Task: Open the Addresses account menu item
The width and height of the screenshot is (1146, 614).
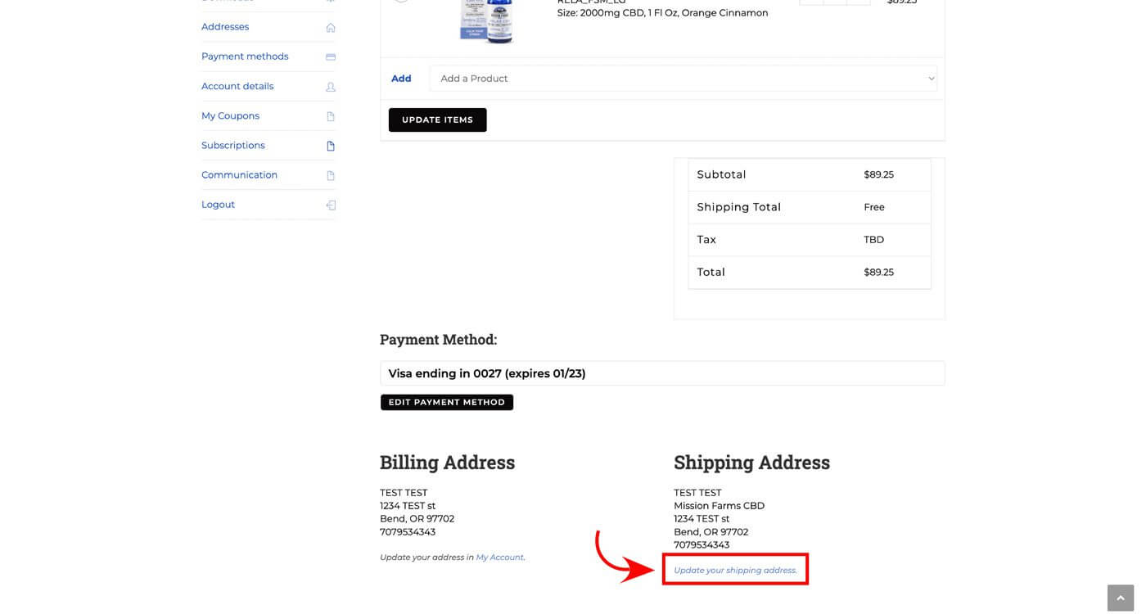Action: [x=225, y=27]
